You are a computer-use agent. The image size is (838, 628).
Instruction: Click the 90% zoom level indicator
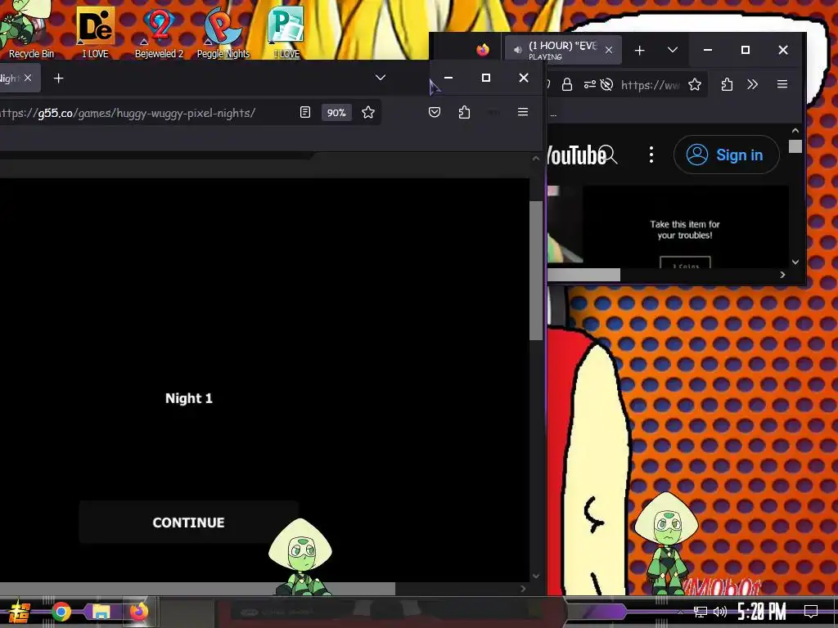pyautogui.click(x=336, y=113)
